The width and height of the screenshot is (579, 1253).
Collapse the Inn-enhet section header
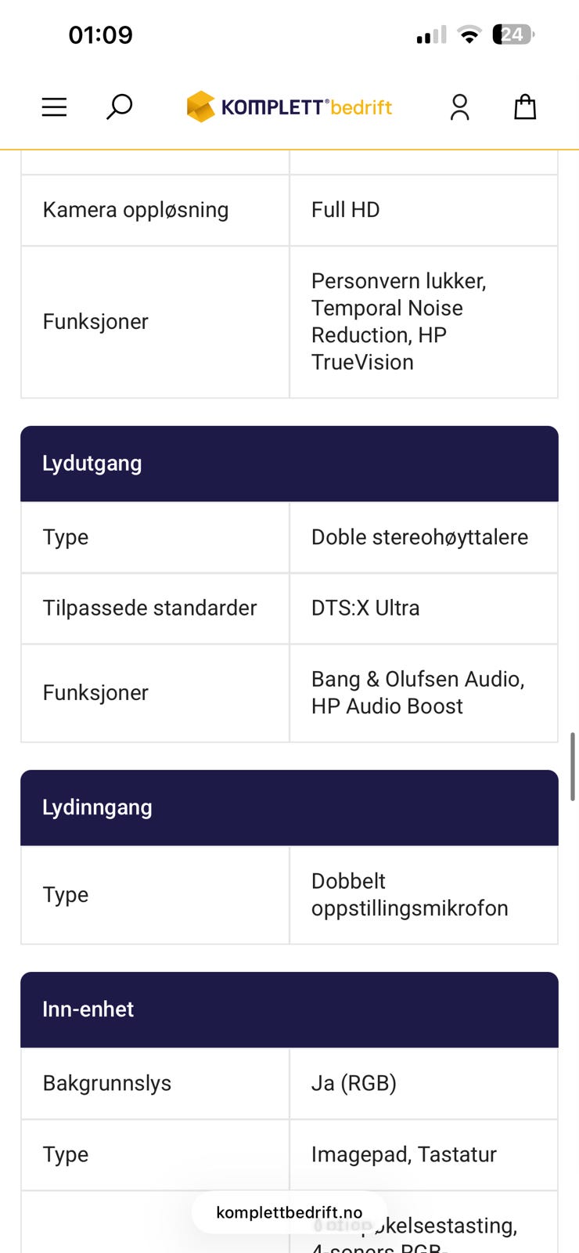point(289,1009)
